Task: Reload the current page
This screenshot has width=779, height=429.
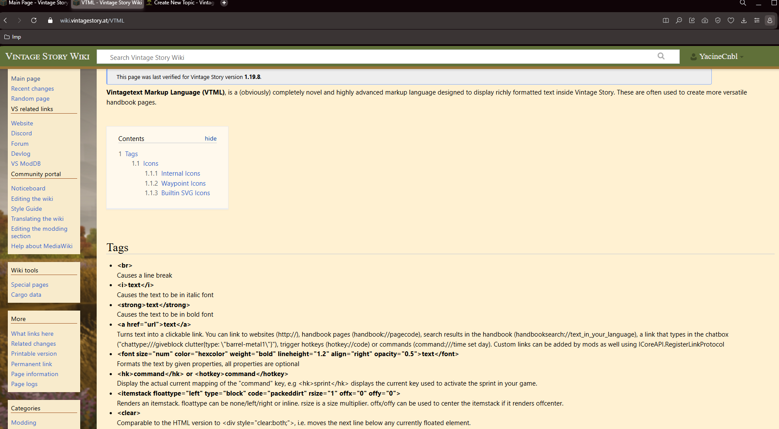Action: 34,20
